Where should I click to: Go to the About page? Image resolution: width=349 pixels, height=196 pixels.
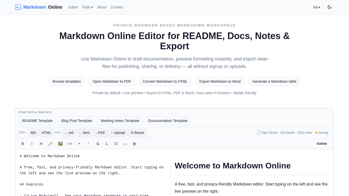click(102, 7)
